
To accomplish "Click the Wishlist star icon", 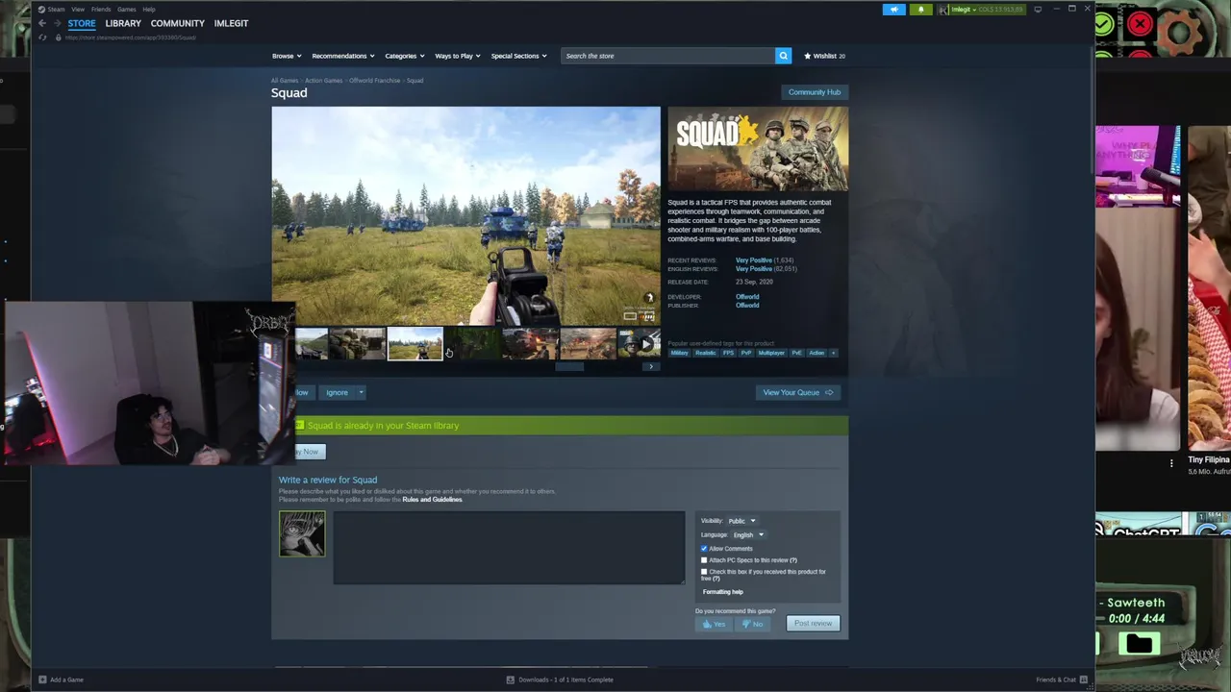I will [x=808, y=56].
